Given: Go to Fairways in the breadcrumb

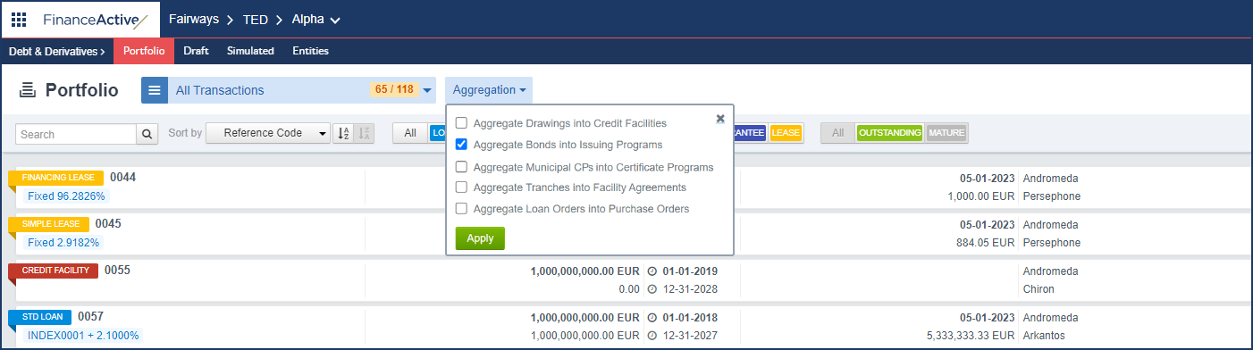Looking at the screenshot, I should click(x=195, y=19).
